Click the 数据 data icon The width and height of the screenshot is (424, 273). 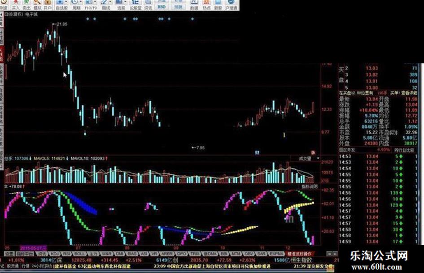click(194, 4)
